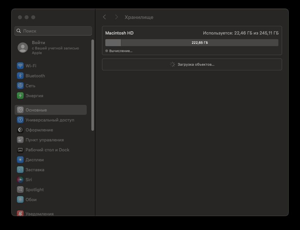Click the Wi-Fi icon in sidebar
300x230 pixels.
pyautogui.click(x=20, y=66)
